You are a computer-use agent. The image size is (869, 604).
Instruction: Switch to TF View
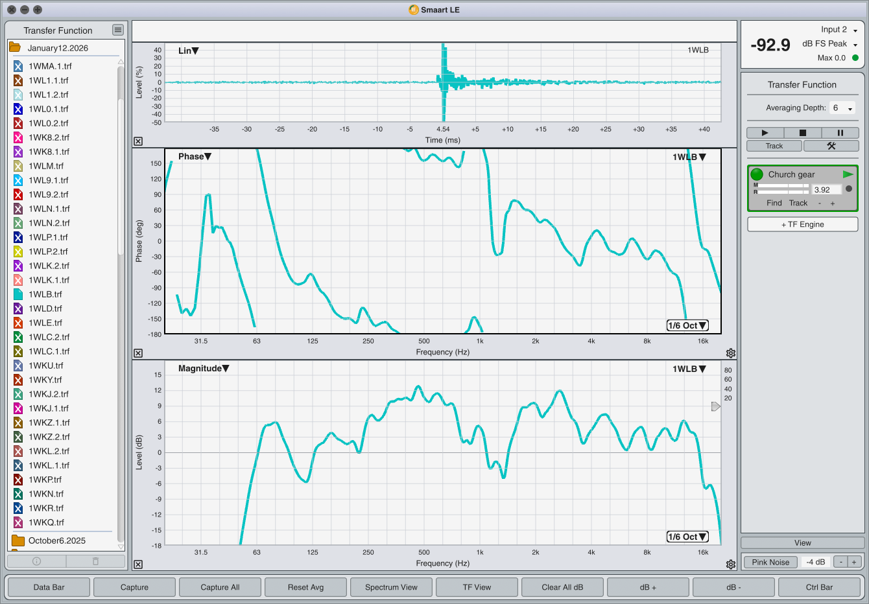coord(477,587)
